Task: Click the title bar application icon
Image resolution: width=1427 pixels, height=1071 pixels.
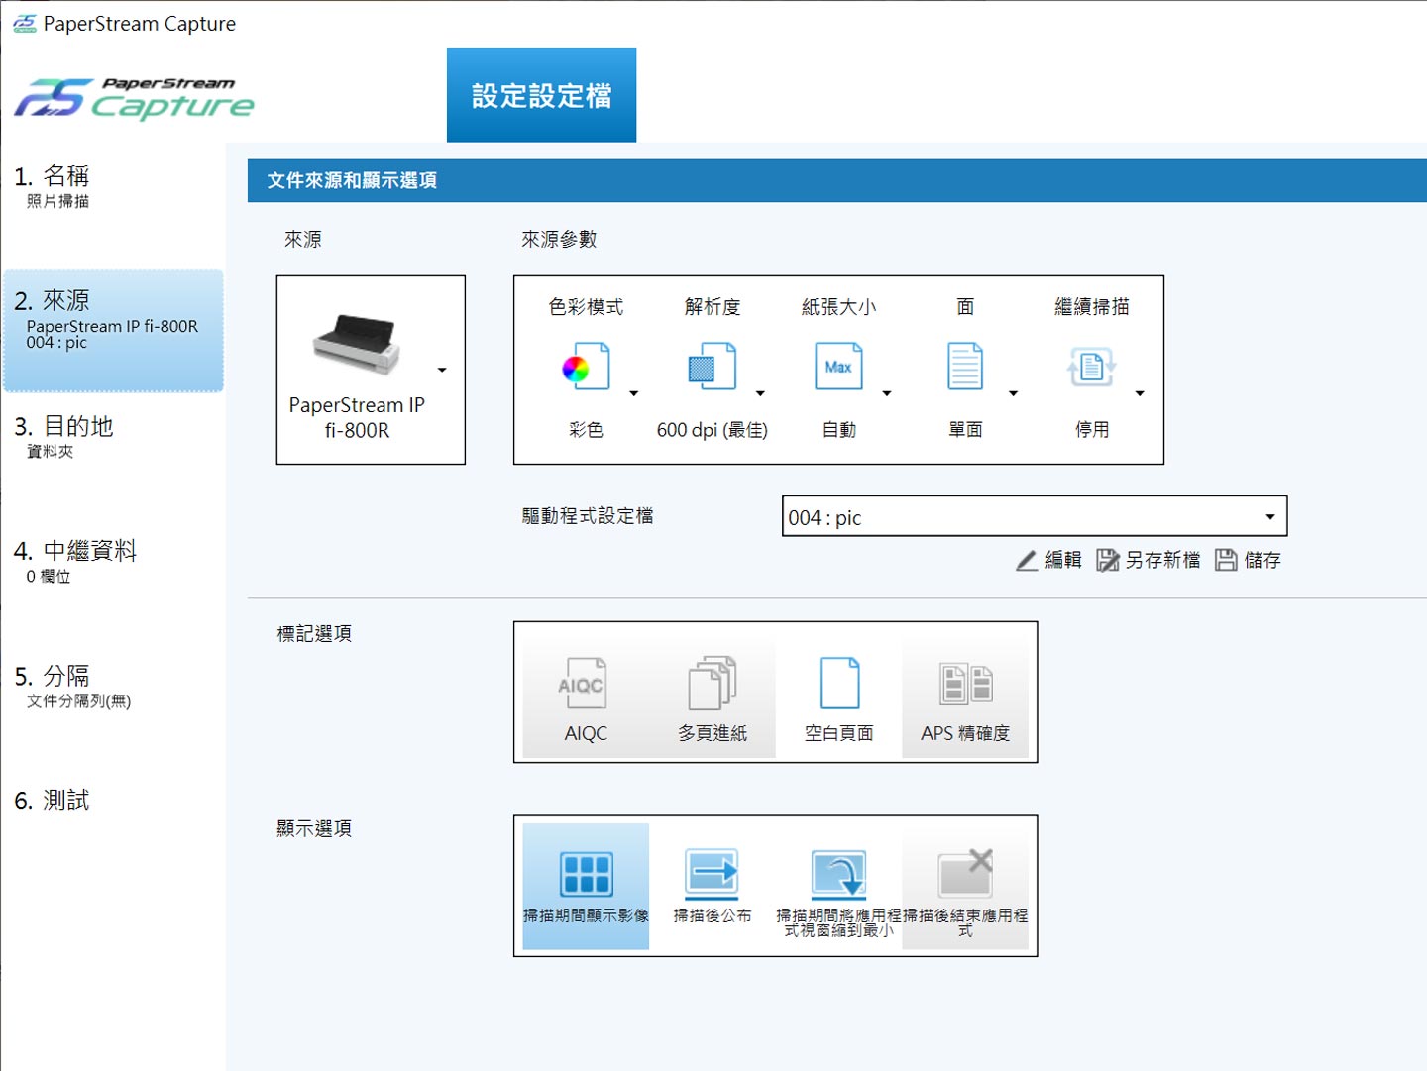Action: pyautogui.click(x=25, y=24)
